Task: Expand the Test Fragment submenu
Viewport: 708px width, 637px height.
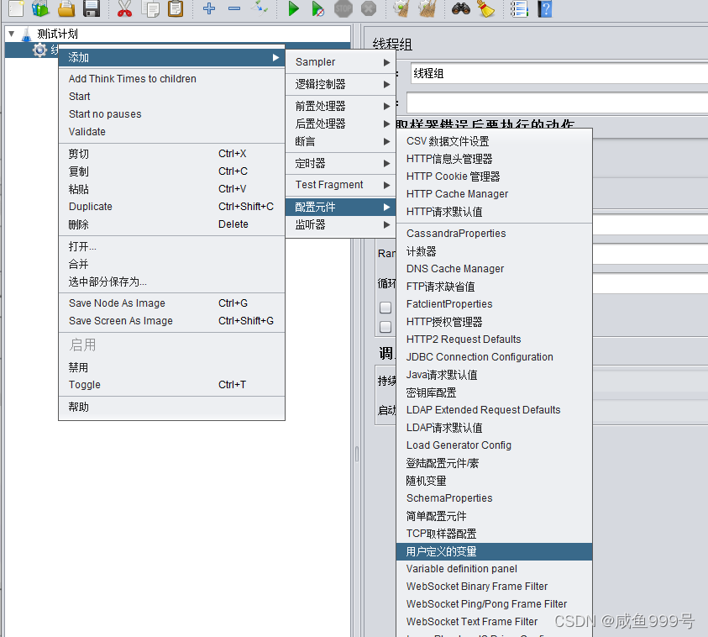Action: pos(341,185)
